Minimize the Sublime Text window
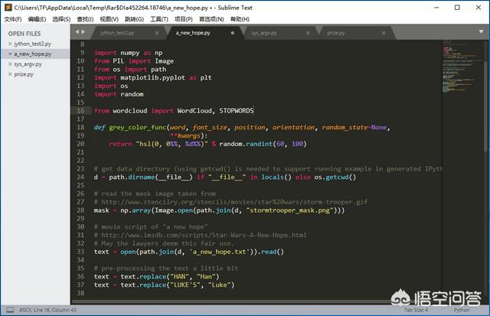 click(436, 8)
